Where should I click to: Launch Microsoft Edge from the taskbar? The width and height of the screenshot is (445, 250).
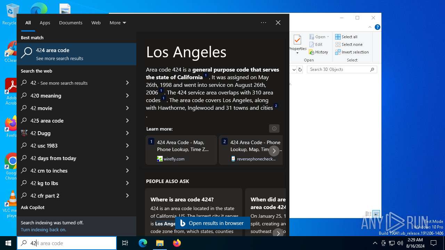(x=143, y=243)
